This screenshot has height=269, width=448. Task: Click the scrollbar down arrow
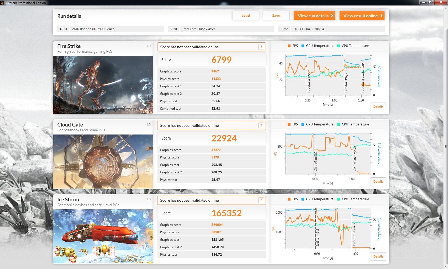[446, 267]
